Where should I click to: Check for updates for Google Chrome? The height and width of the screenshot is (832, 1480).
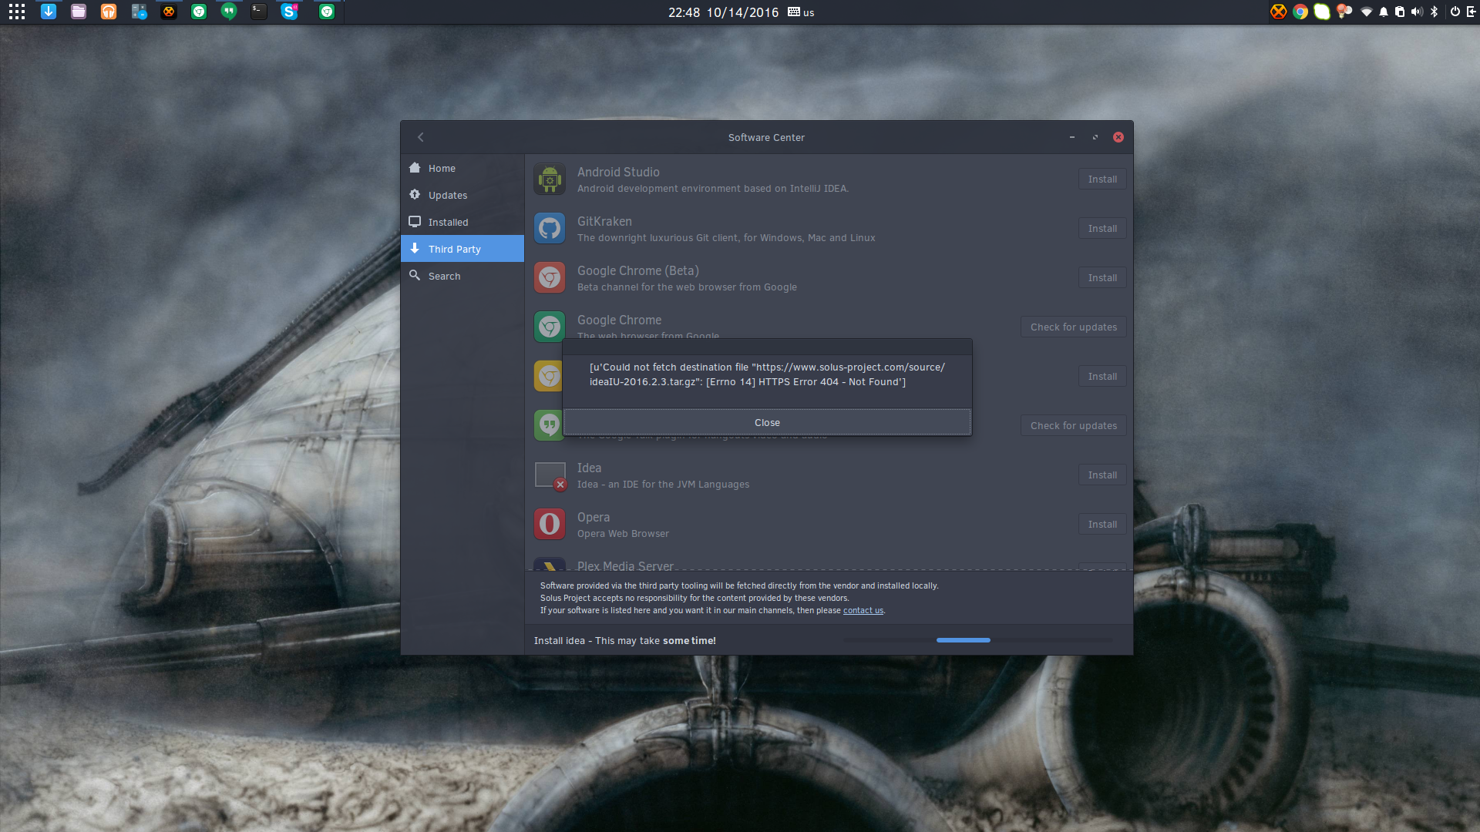(1074, 327)
